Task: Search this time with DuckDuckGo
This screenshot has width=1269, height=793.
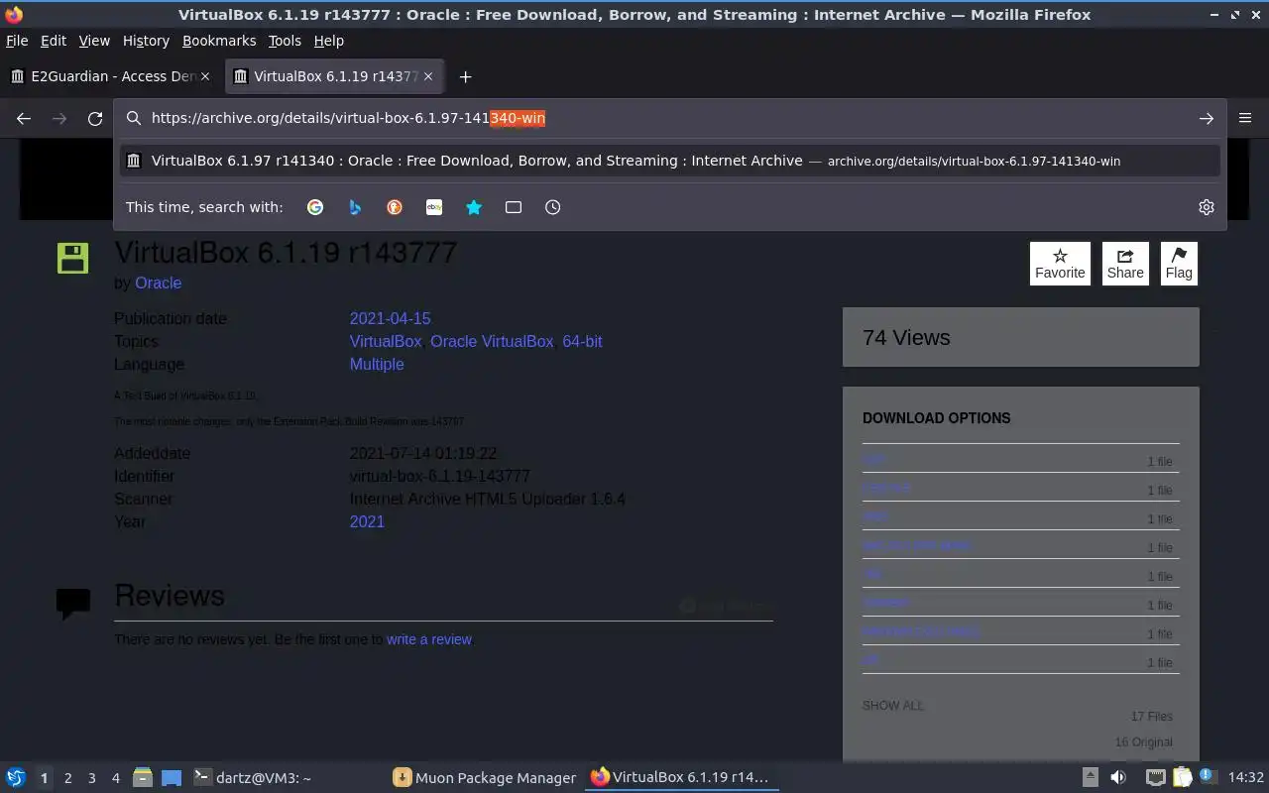Action: coord(395,207)
